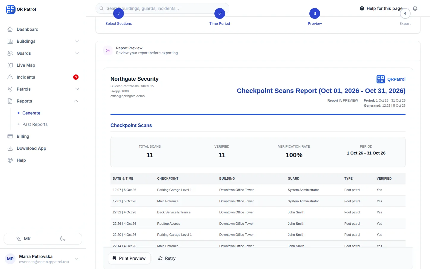Screen dimensions: 430x269
Task: Click the GUARD column header
Action: [x=294, y=178]
